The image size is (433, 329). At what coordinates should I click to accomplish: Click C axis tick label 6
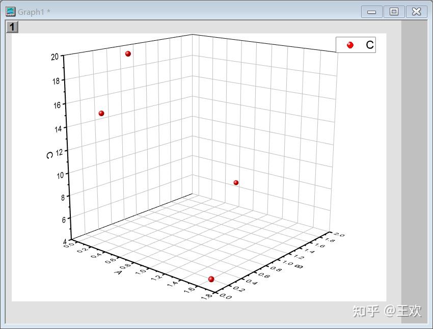click(x=64, y=220)
